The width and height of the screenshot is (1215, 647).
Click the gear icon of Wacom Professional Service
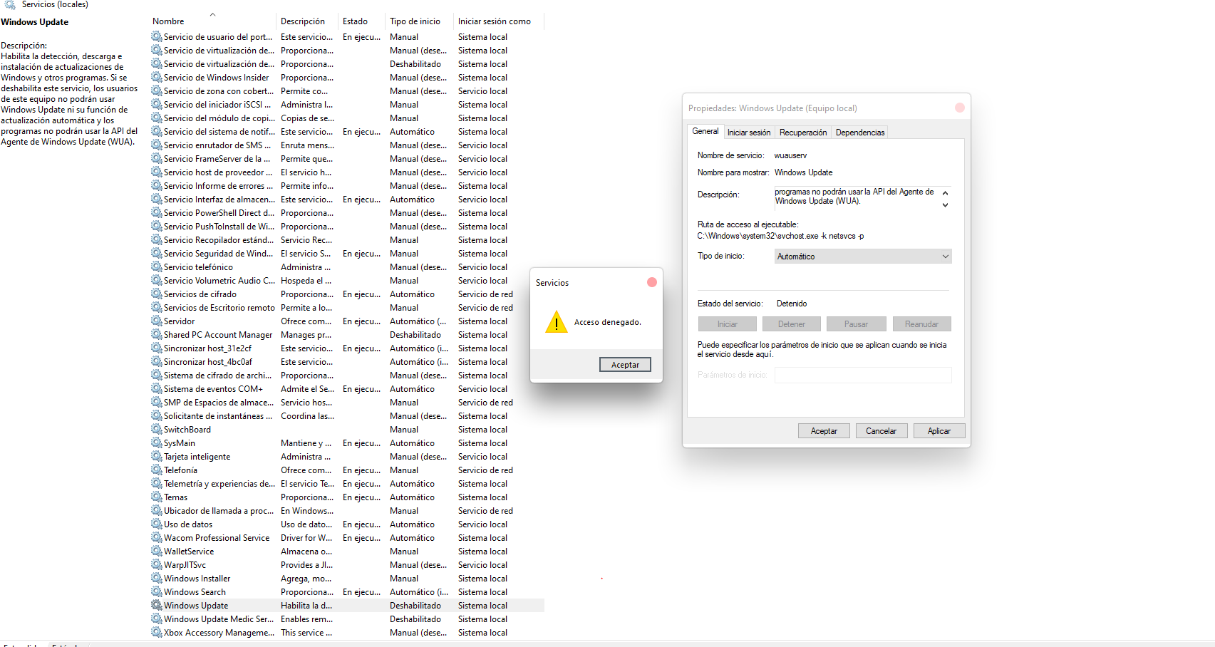(x=157, y=537)
